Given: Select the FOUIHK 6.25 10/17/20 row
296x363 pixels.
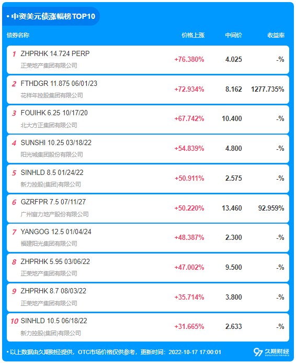Looking at the screenshot, I should pyautogui.click(x=148, y=119).
